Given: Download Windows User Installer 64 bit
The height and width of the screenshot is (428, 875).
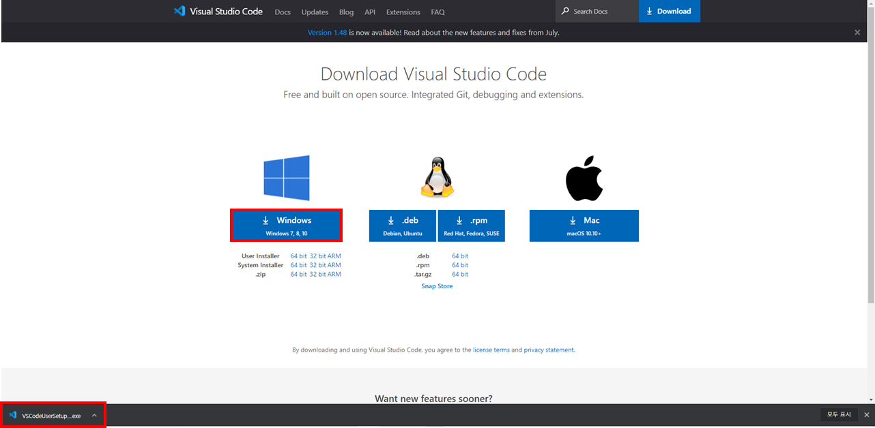Looking at the screenshot, I should (298, 256).
